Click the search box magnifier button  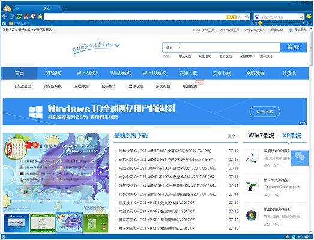tap(301, 17)
